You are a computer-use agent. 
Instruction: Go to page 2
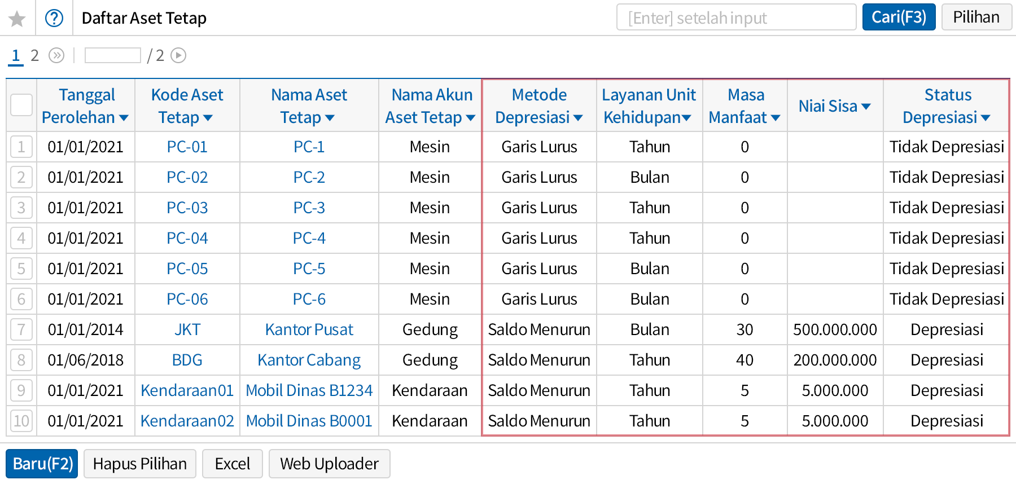point(34,55)
